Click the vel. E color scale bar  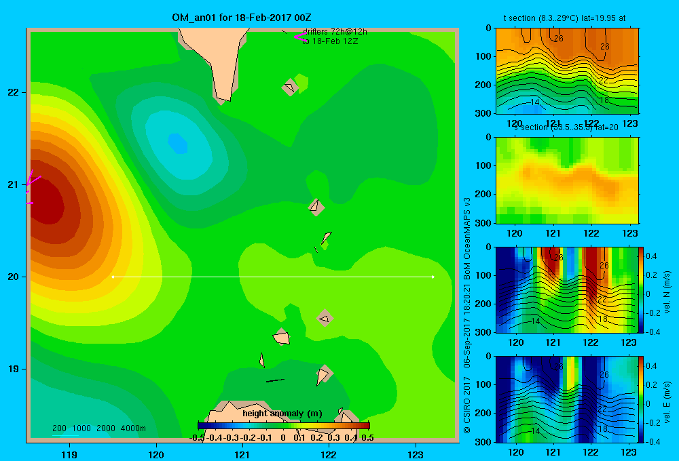642,399
